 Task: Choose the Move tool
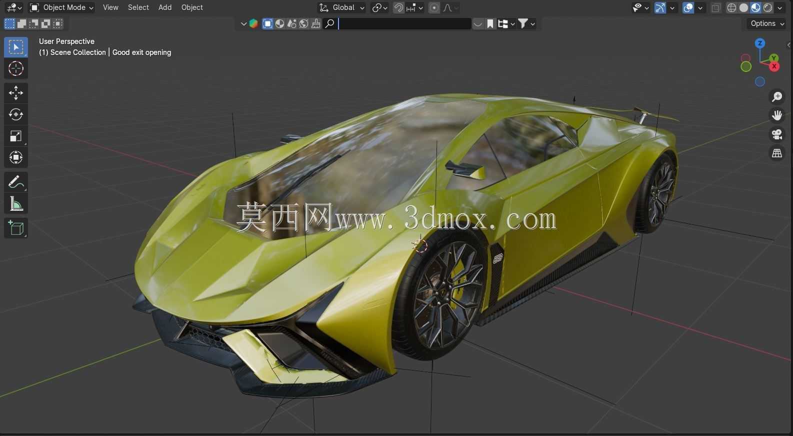[16, 92]
